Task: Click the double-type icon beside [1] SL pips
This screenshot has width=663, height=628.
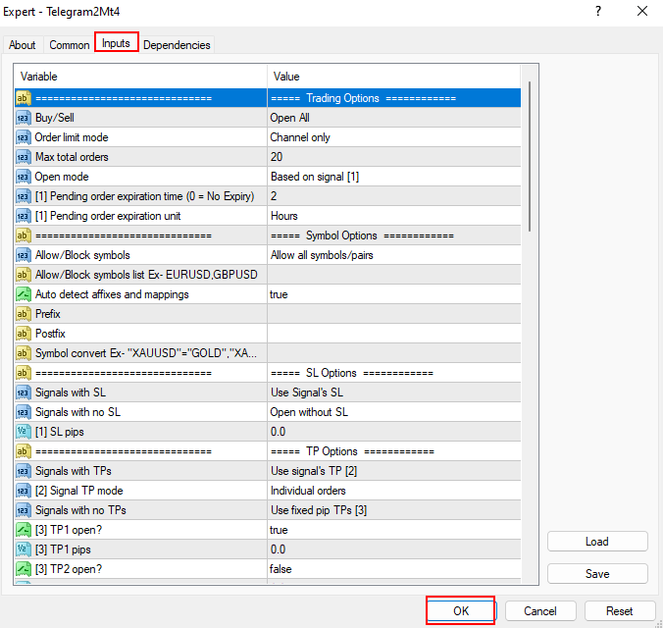Action: click(24, 432)
